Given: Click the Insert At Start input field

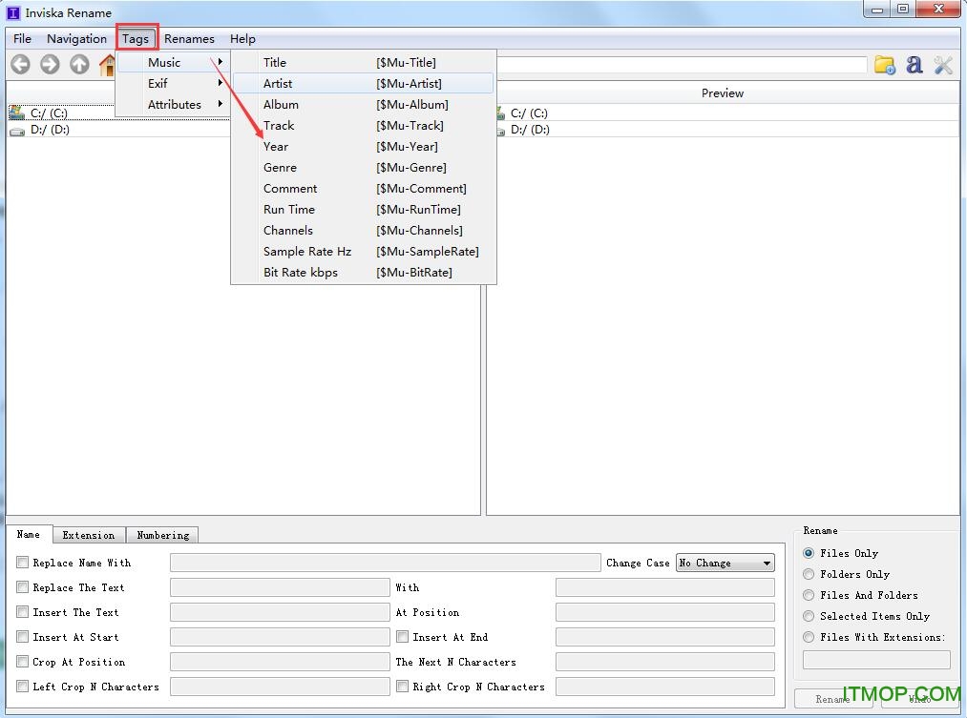Looking at the screenshot, I should [280, 637].
